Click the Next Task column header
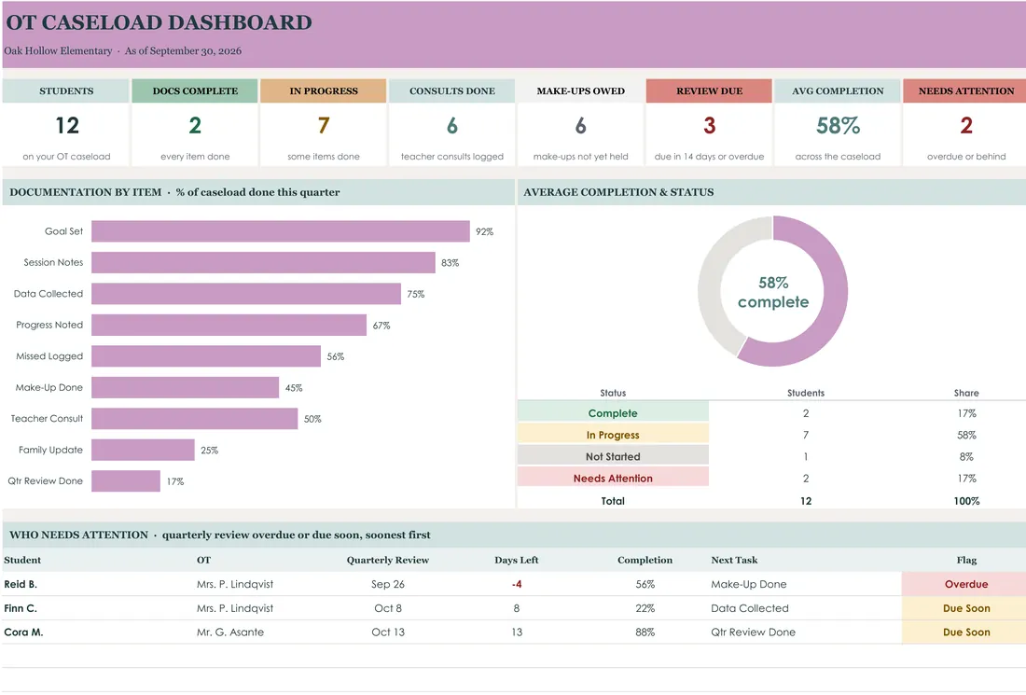The width and height of the screenshot is (1026, 695). coord(734,560)
